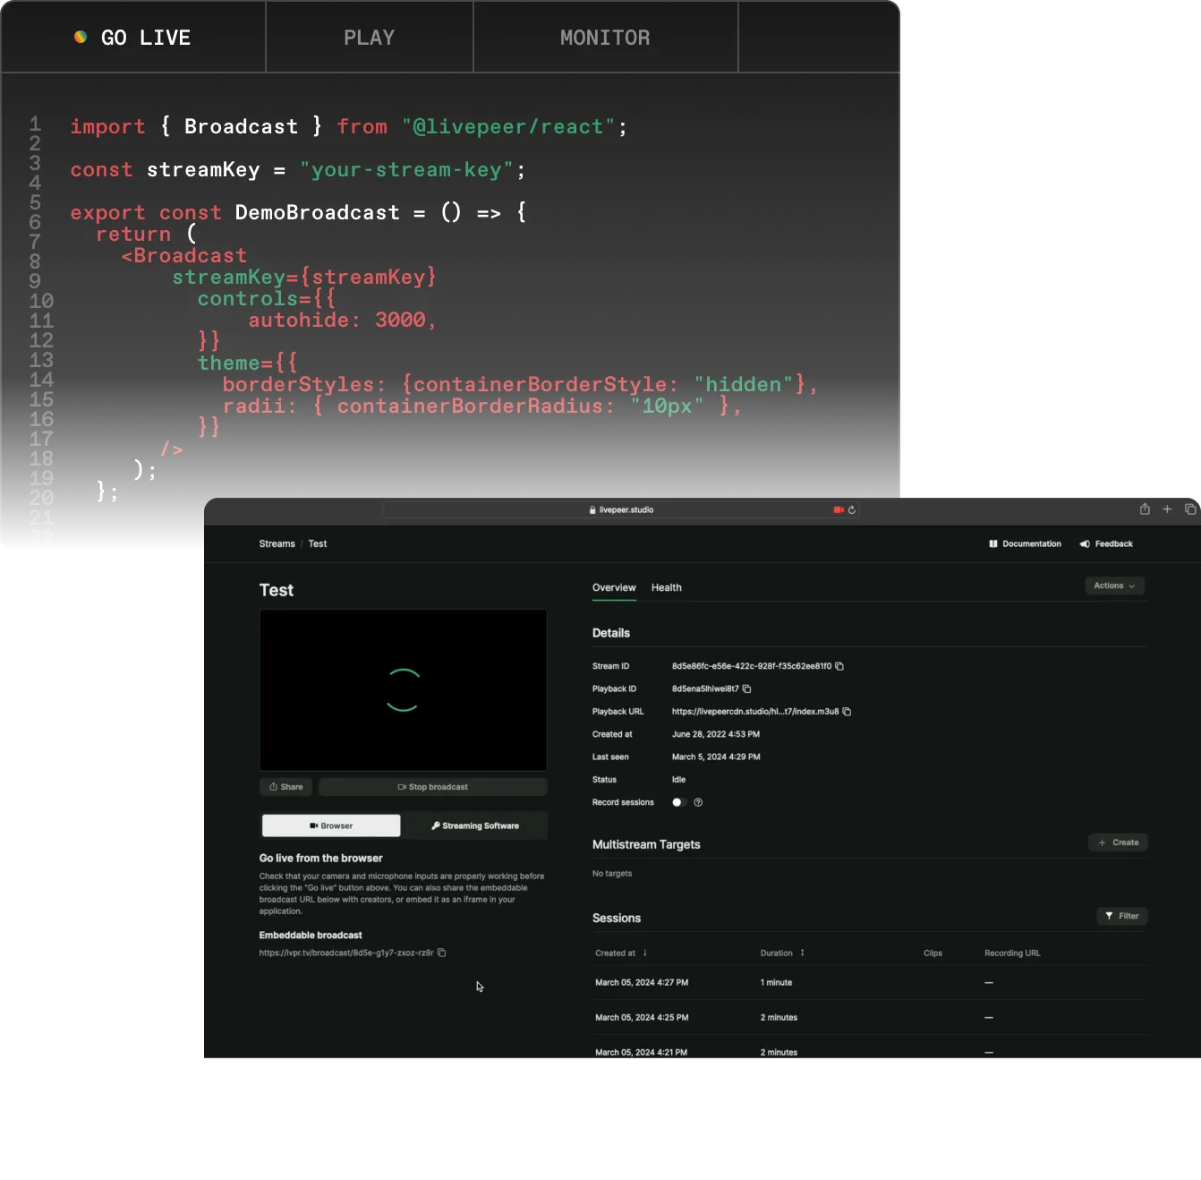This screenshot has height=1180, width=1201.
Task: Create a new Multistream Target
Action: tap(1118, 842)
